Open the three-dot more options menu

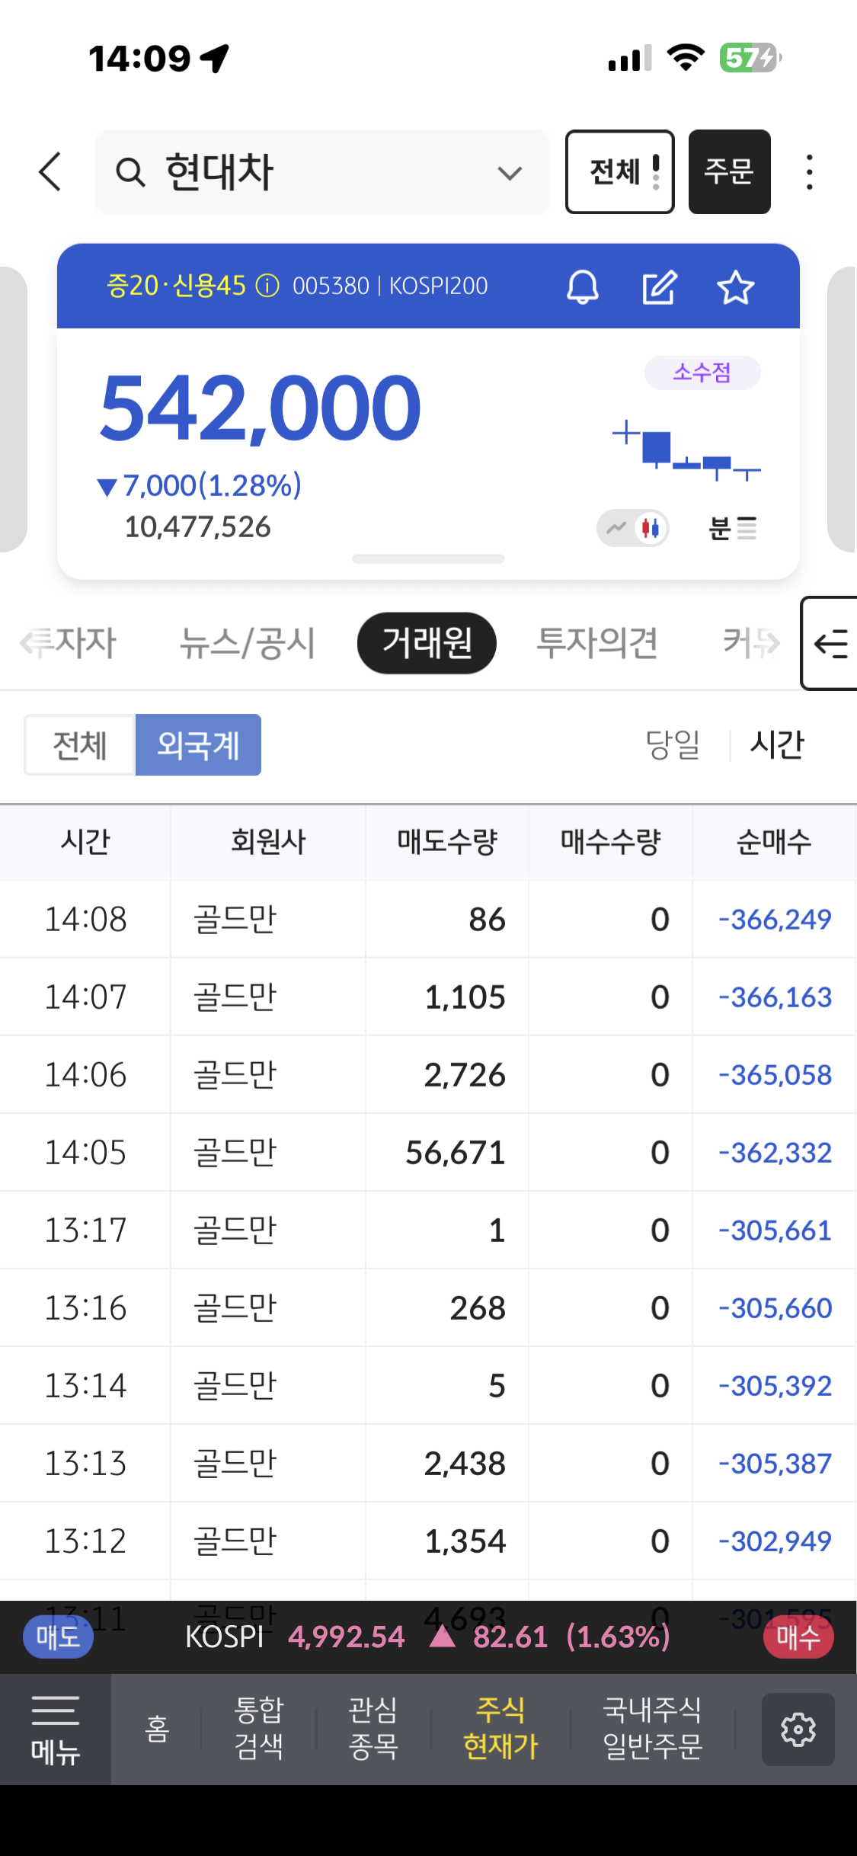coord(809,172)
